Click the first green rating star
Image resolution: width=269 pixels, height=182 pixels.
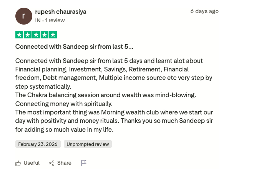coord(19,35)
